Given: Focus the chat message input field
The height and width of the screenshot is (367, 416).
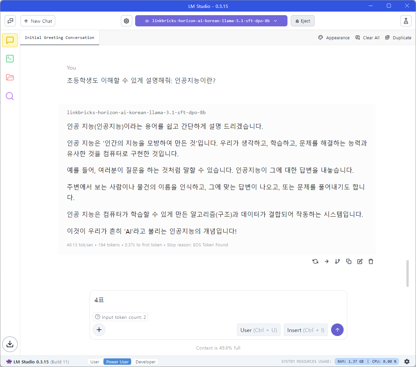Looking at the screenshot, I should pyautogui.click(x=218, y=300).
